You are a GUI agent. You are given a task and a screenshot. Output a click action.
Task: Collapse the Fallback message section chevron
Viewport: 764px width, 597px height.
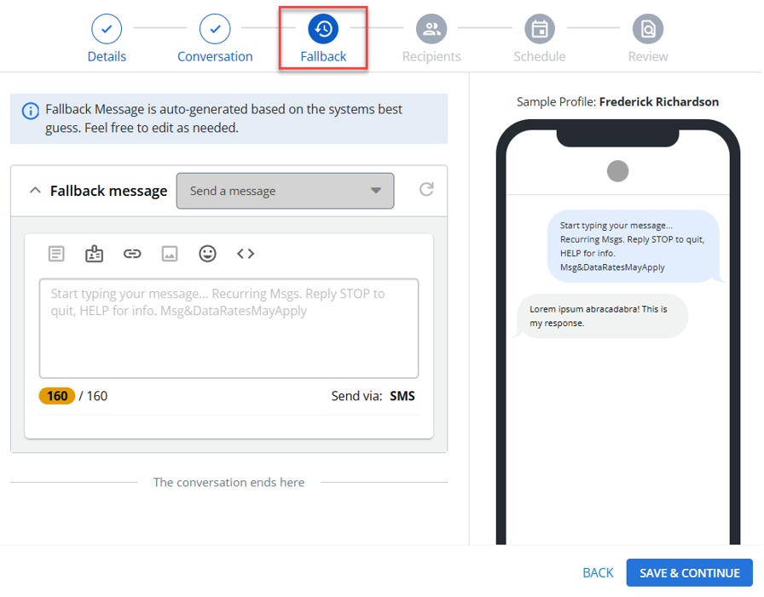[x=35, y=191]
